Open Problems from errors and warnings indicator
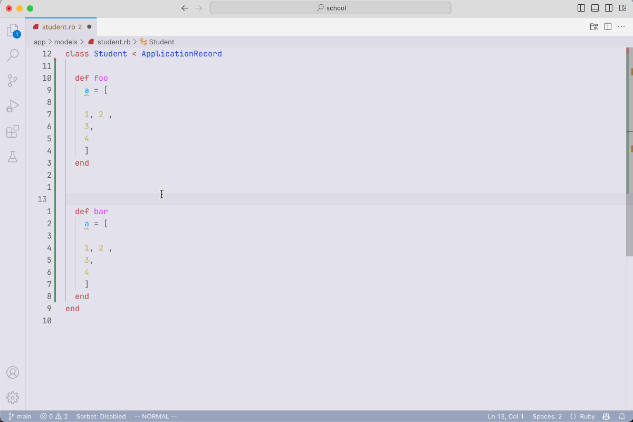The width and height of the screenshot is (633, 422). (54, 416)
